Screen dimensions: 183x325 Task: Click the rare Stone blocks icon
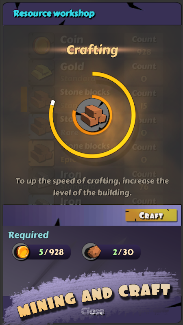pos(41,126)
